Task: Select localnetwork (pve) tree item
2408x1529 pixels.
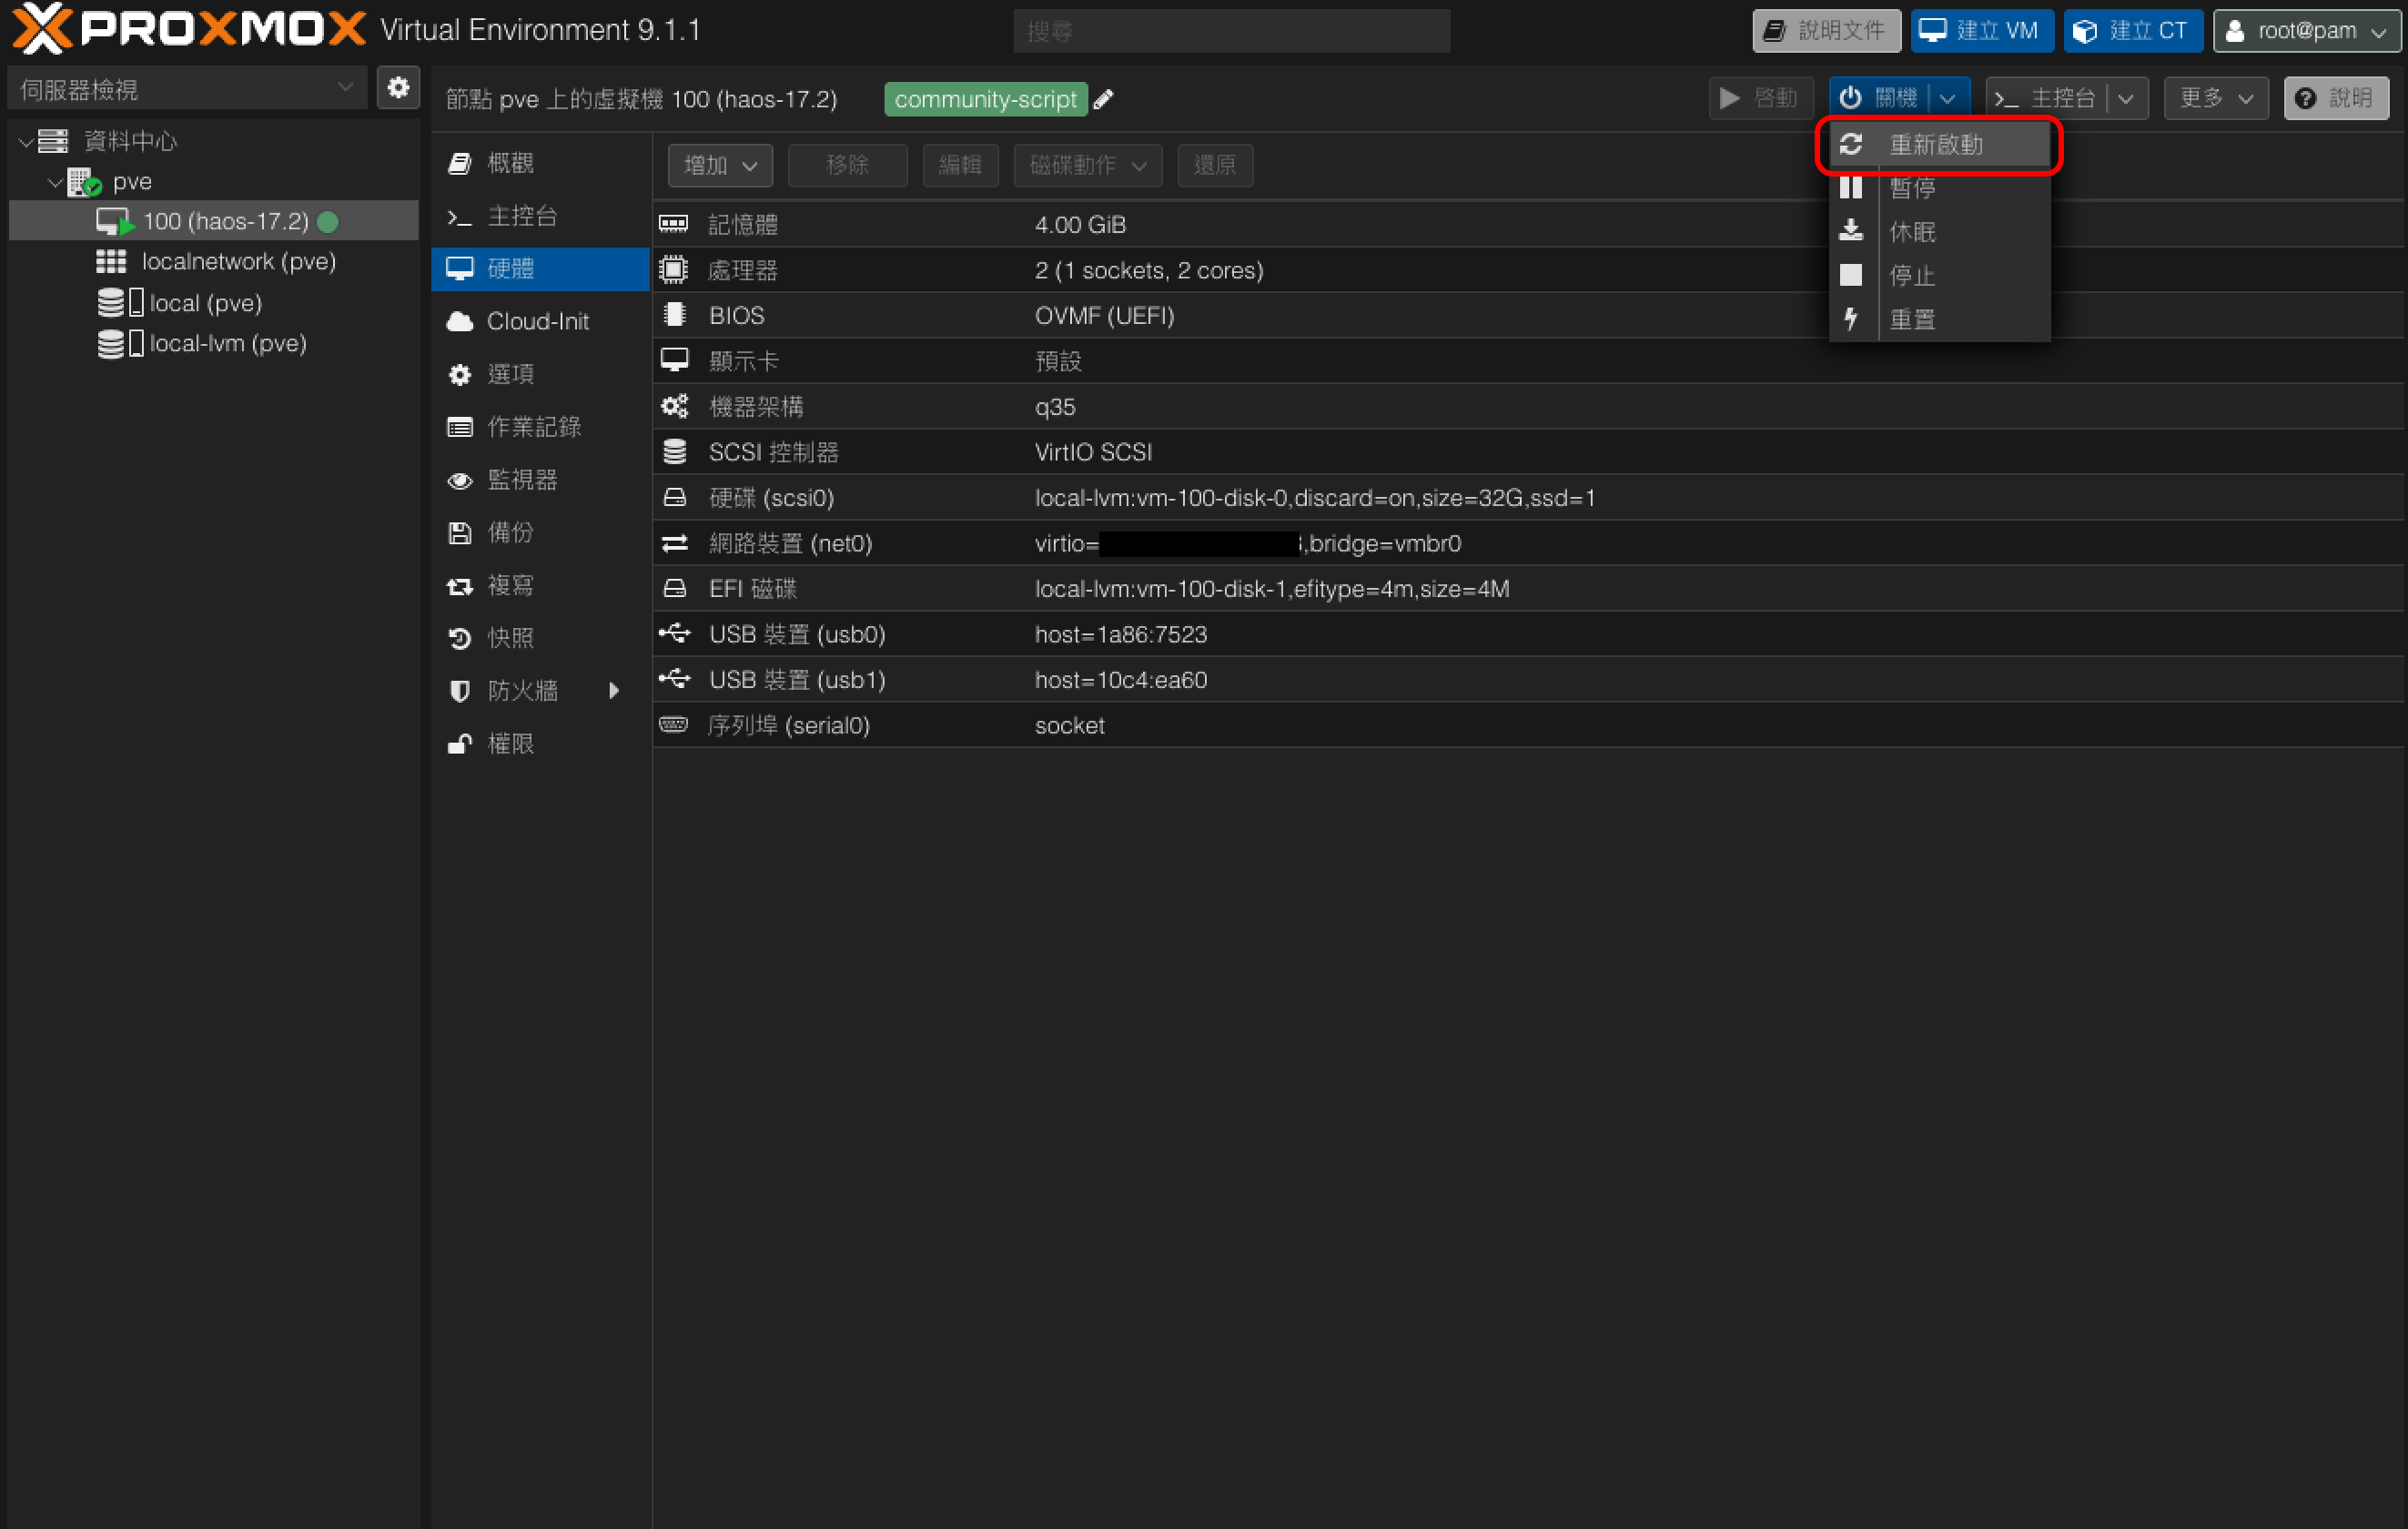Action: click(x=214, y=262)
